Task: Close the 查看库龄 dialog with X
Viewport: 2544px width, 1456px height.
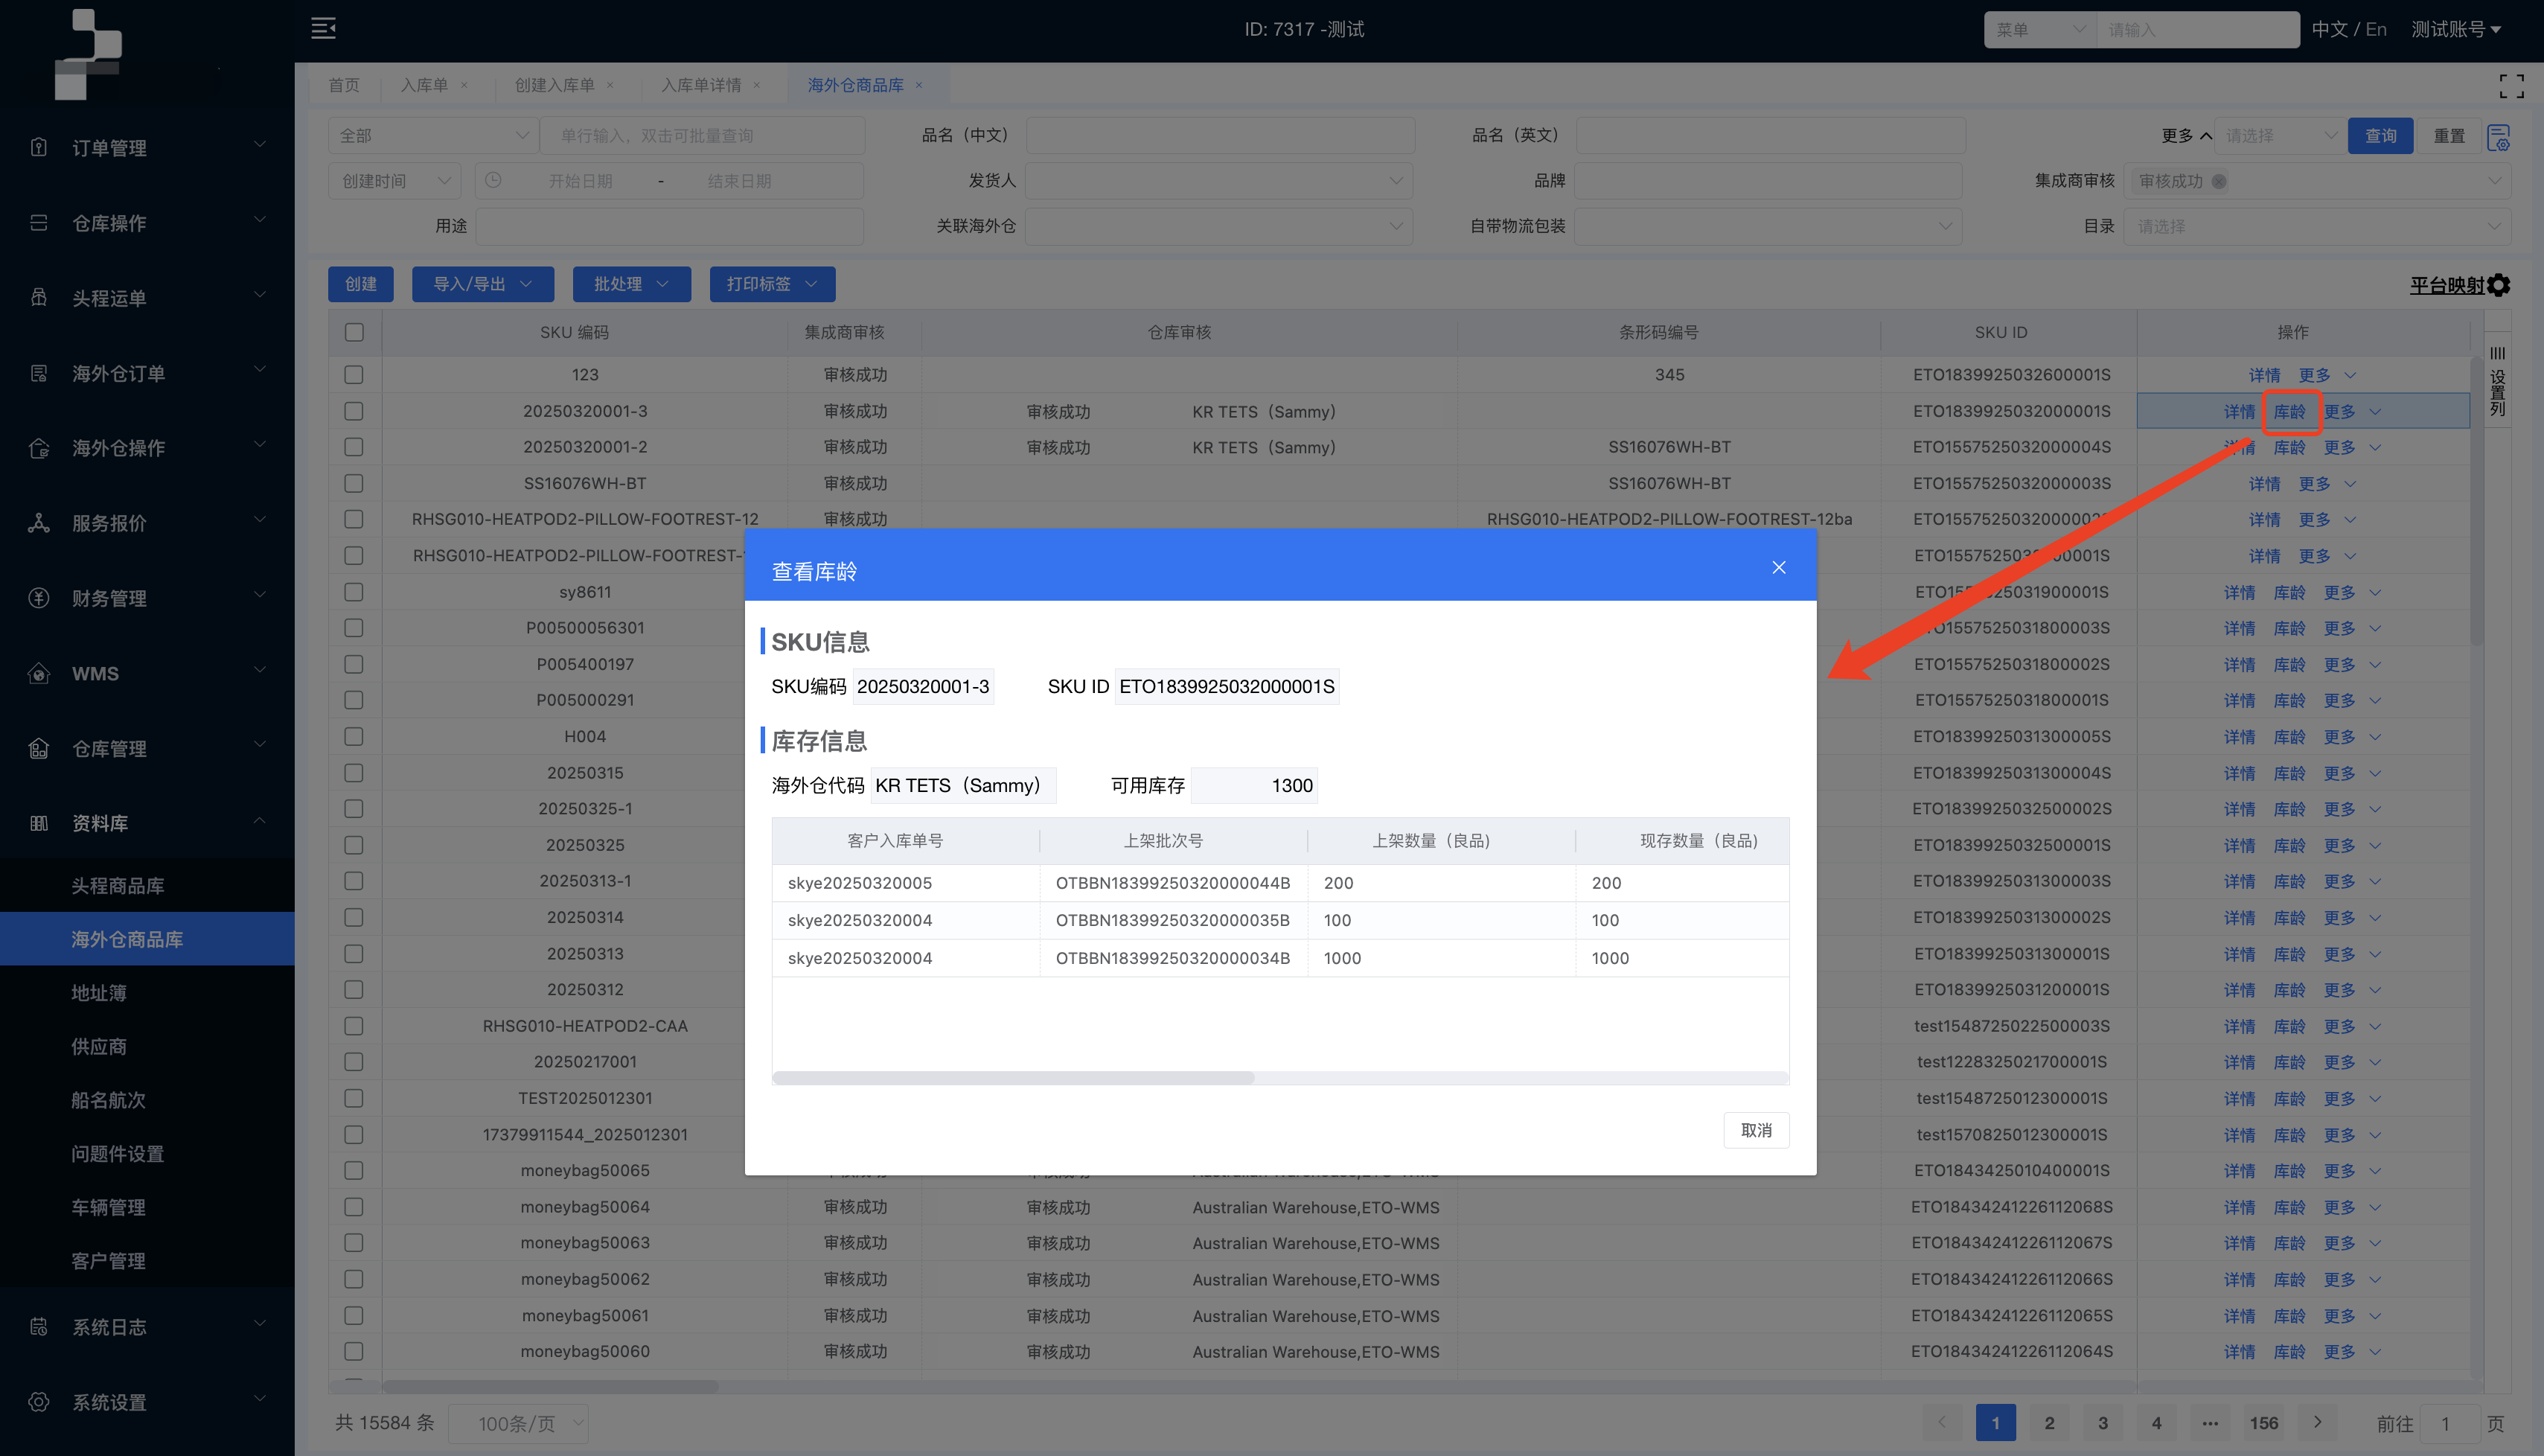Action: (1778, 567)
